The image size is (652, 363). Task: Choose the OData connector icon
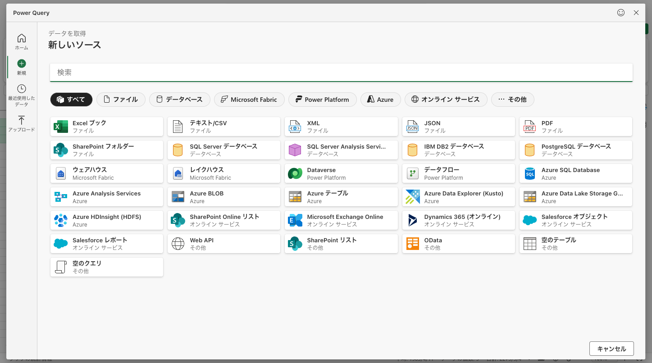pos(412,244)
